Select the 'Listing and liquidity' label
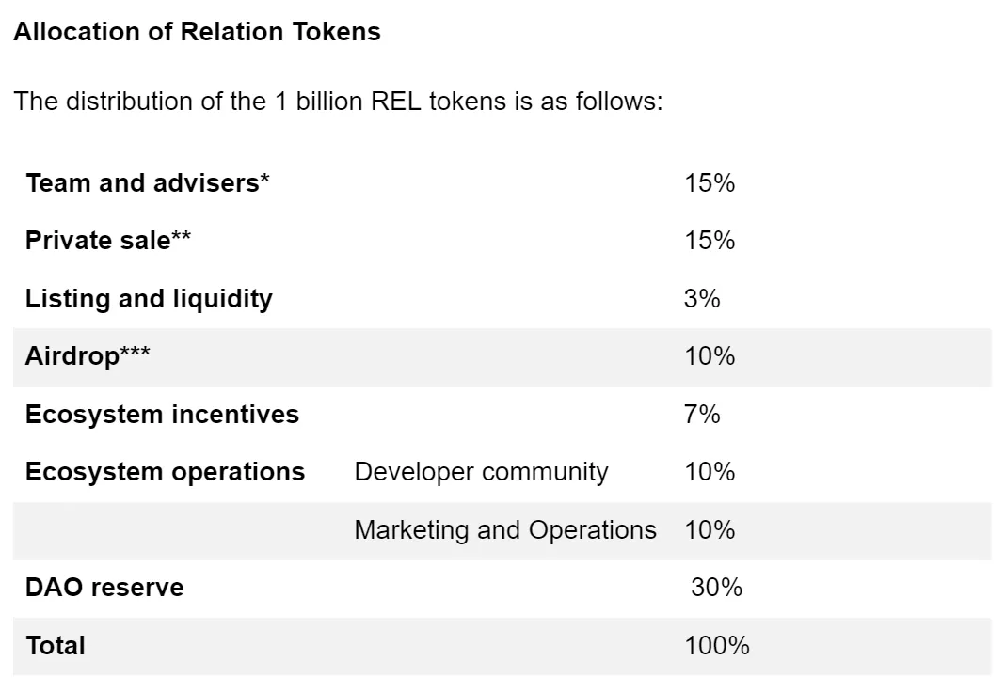 point(149,299)
